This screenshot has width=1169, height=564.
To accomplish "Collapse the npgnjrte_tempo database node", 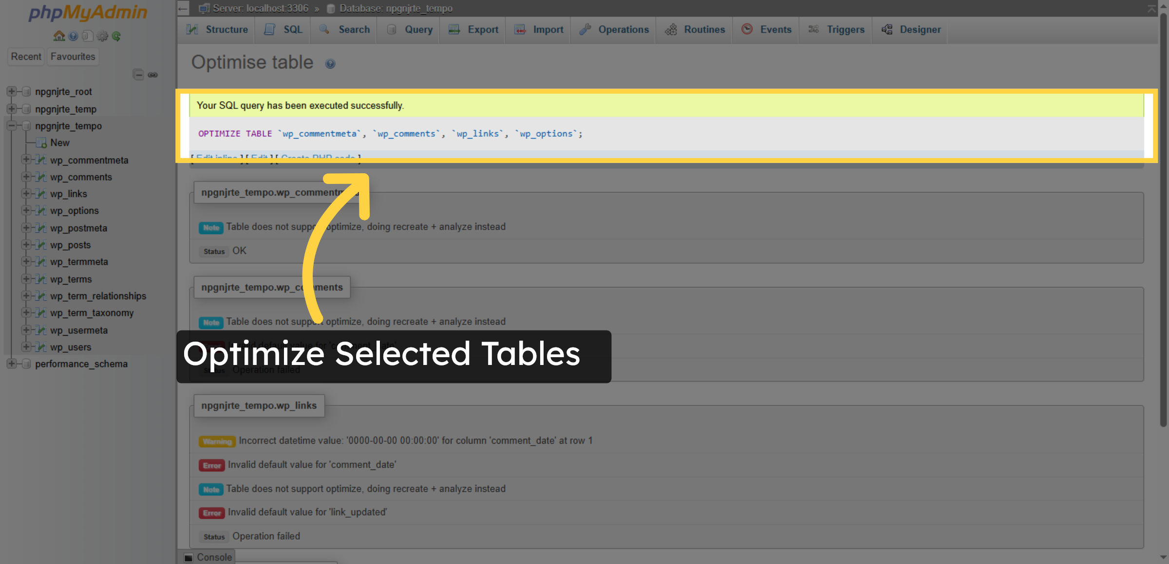I will pos(12,126).
